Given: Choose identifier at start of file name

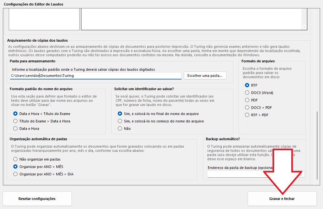Looking at the screenshot, I should (x=120, y=121).
